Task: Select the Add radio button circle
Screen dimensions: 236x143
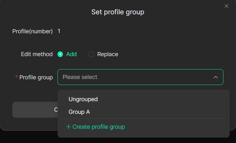Action: [x=60, y=54]
